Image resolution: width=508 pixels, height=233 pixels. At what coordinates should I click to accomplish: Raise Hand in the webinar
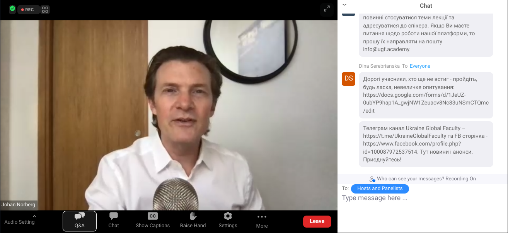pos(193,221)
